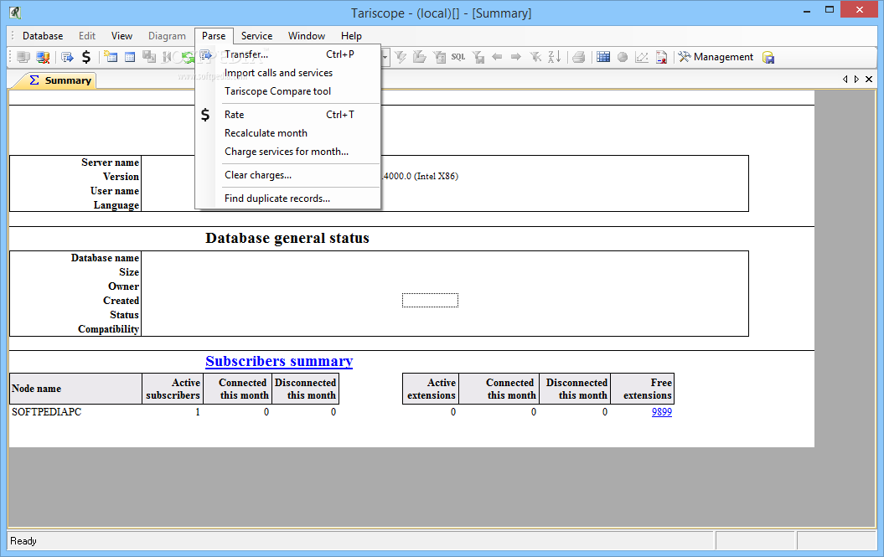This screenshot has width=884, height=557.
Task: Open the Service menu
Action: tap(256, 35)
